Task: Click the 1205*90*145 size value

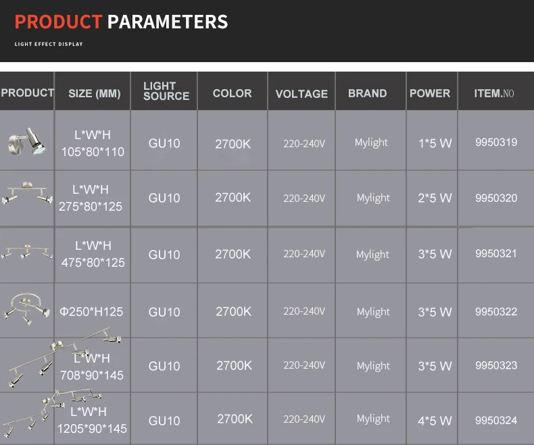Action: click(x=92, y=429)
